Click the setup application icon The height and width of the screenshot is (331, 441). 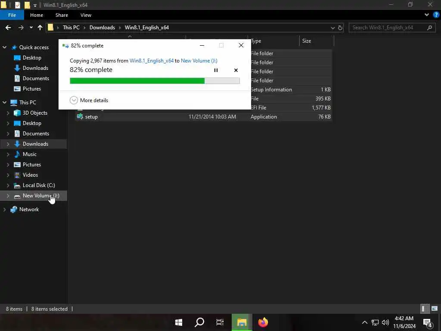coord(80,116)
